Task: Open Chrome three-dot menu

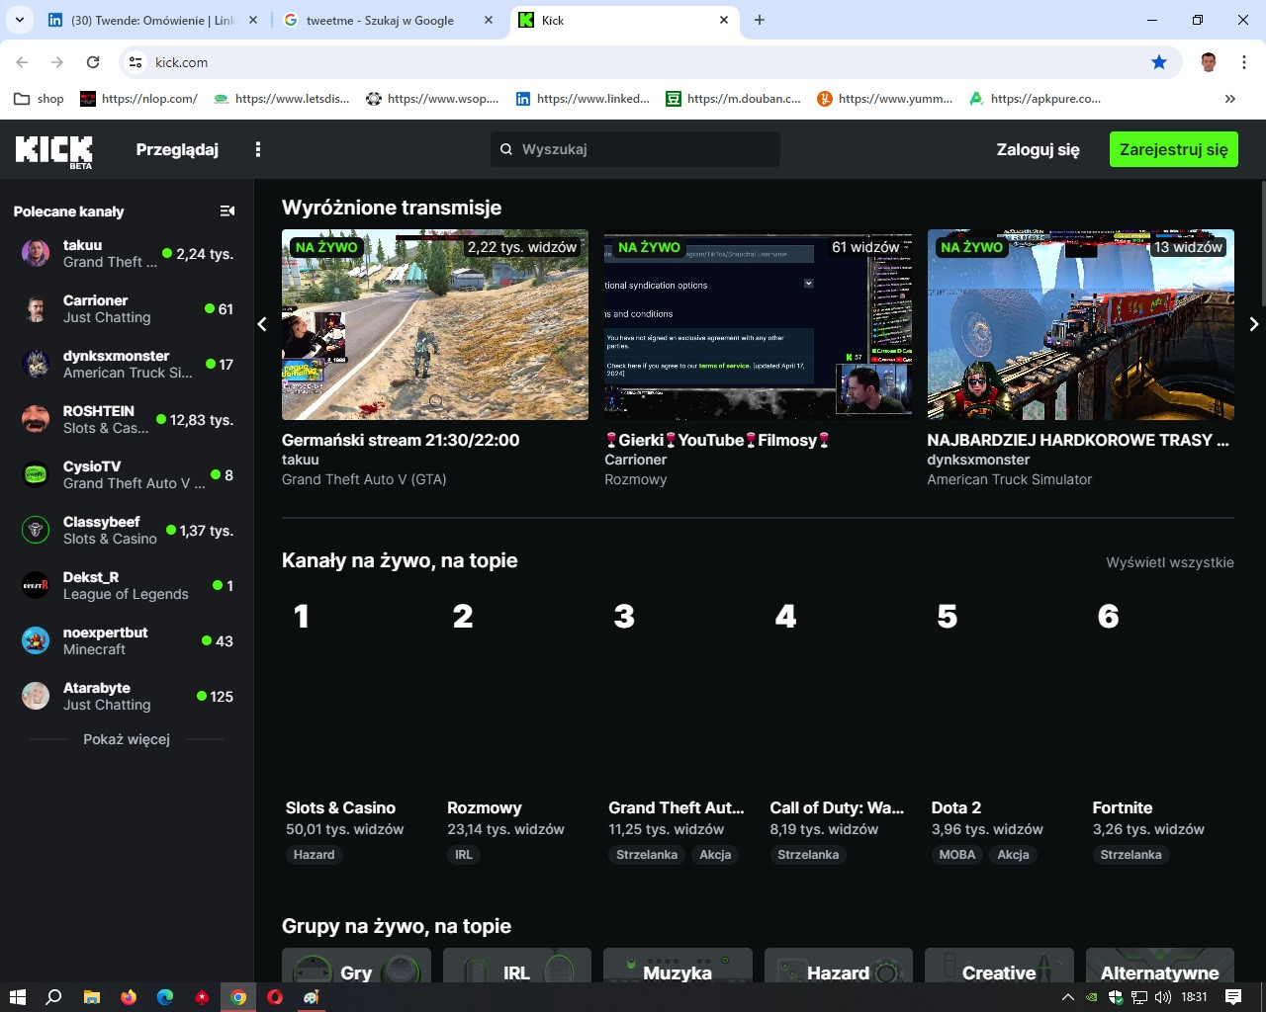Action: pos(1243,62)
